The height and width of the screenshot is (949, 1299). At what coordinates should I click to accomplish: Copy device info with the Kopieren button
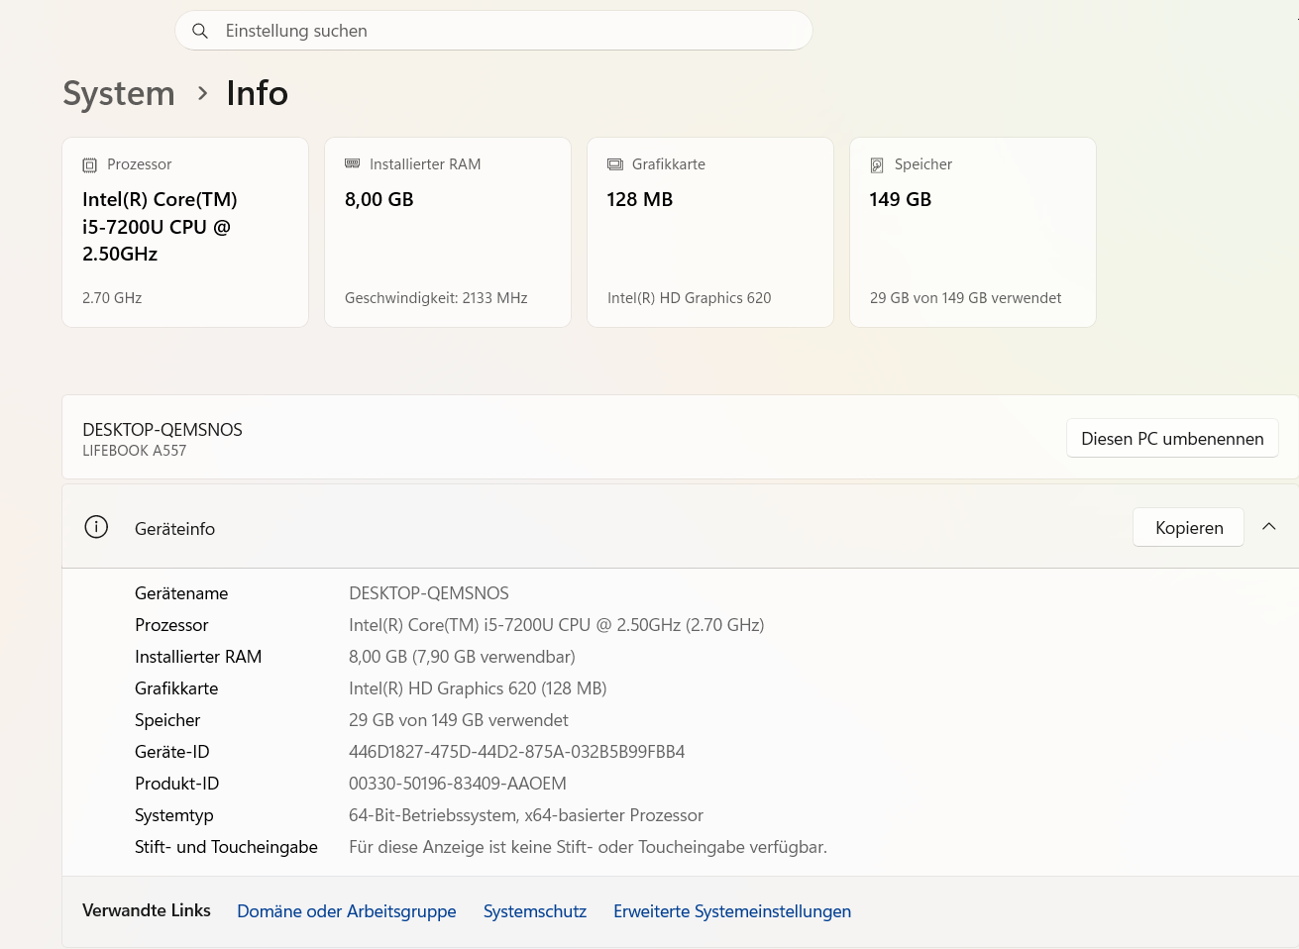pyautogui.click(x=1189, y=527)
